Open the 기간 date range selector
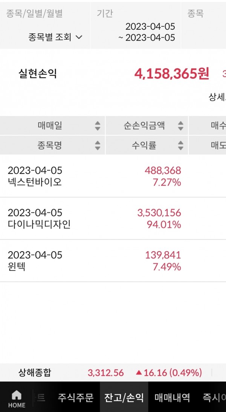Viewport: 226px width, 412px height. [x=147, y=32]
